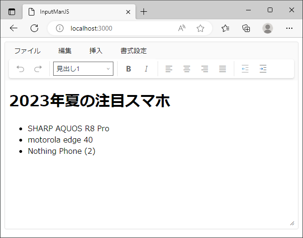Activate Read aloud icon

(182, 28)
